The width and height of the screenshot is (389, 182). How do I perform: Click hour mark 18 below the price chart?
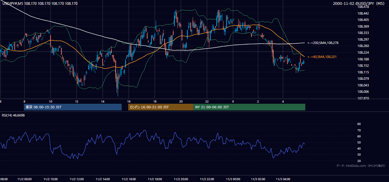click(x=155, y=101)
